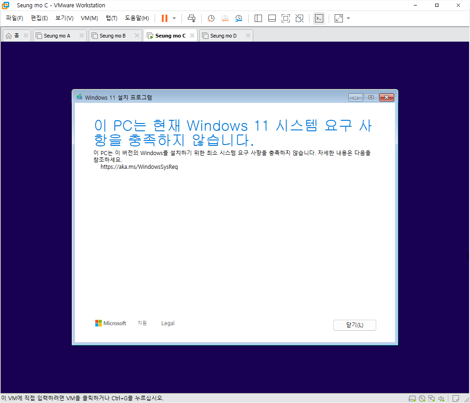Click the 닫기(L) button in setup
The height and width of the screenshot is (403, 470).
click(x=355, y=325)
